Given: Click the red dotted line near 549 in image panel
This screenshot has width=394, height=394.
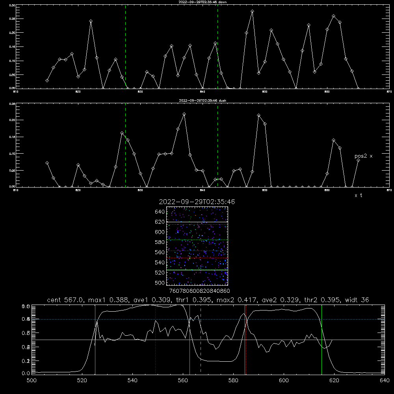Looking at the screenshot, I should 197,258.
